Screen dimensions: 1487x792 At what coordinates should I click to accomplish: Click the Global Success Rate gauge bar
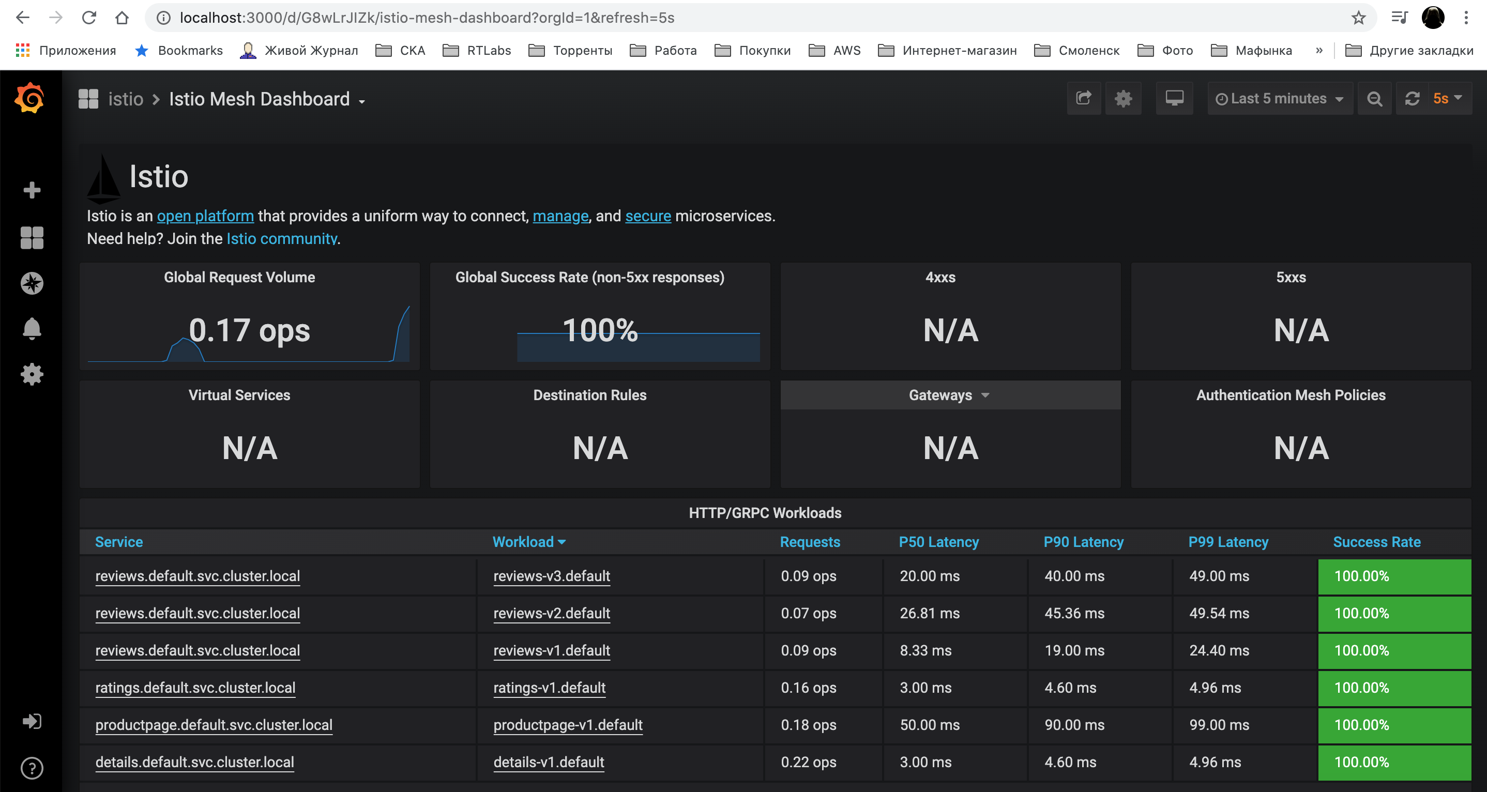(639, 346)
